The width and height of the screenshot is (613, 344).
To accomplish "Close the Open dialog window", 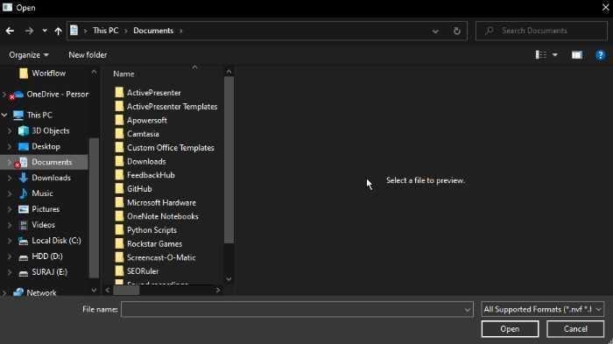I will coord(605,7).
